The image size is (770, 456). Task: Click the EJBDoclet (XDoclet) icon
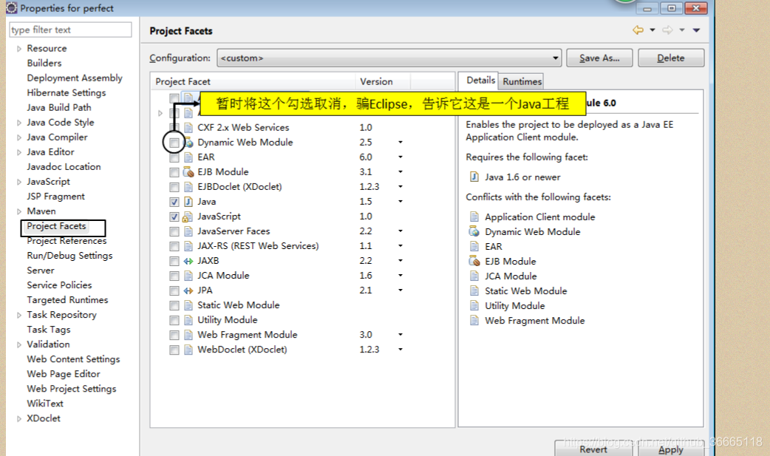pyautogui.click(x=188, y=187)
